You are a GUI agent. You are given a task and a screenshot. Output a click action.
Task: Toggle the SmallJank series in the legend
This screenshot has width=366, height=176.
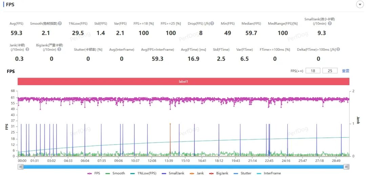tap(172, 173)
